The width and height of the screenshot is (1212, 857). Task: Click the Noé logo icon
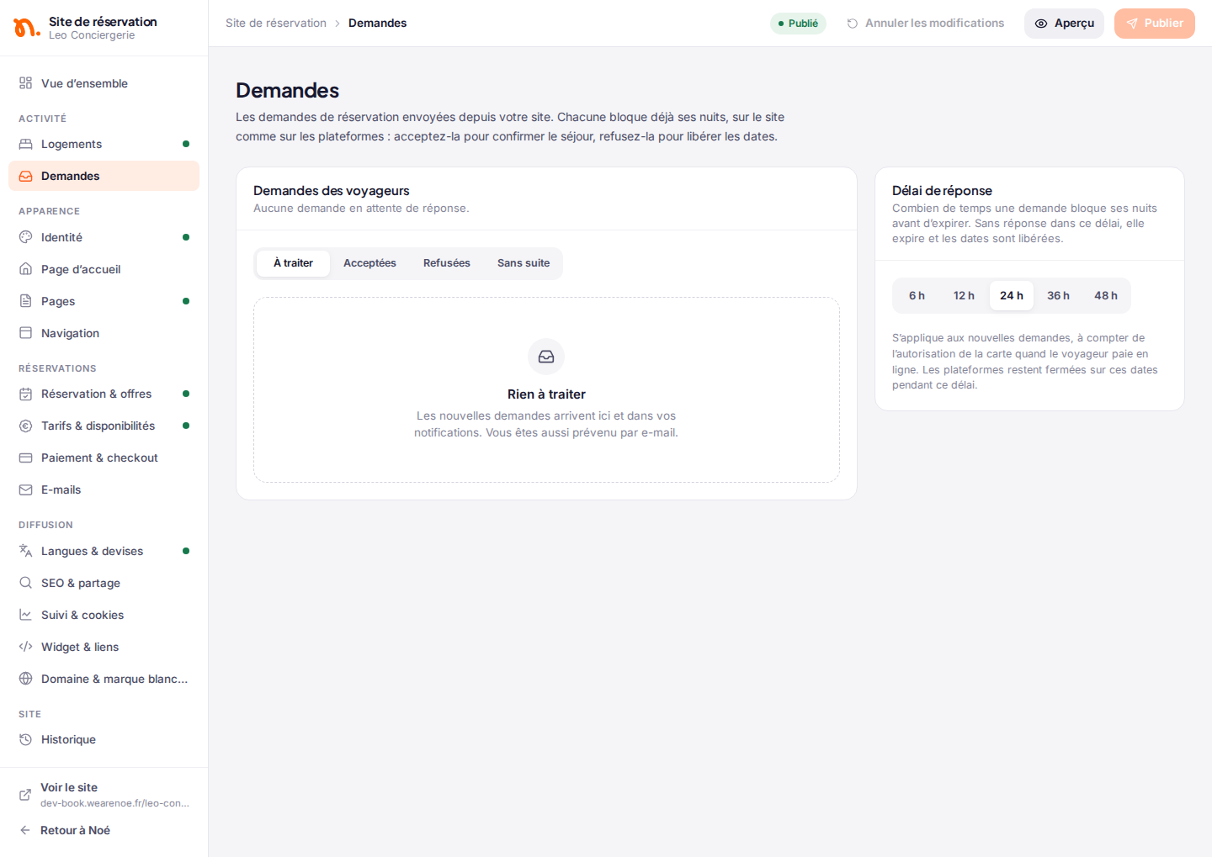(26, 28)
